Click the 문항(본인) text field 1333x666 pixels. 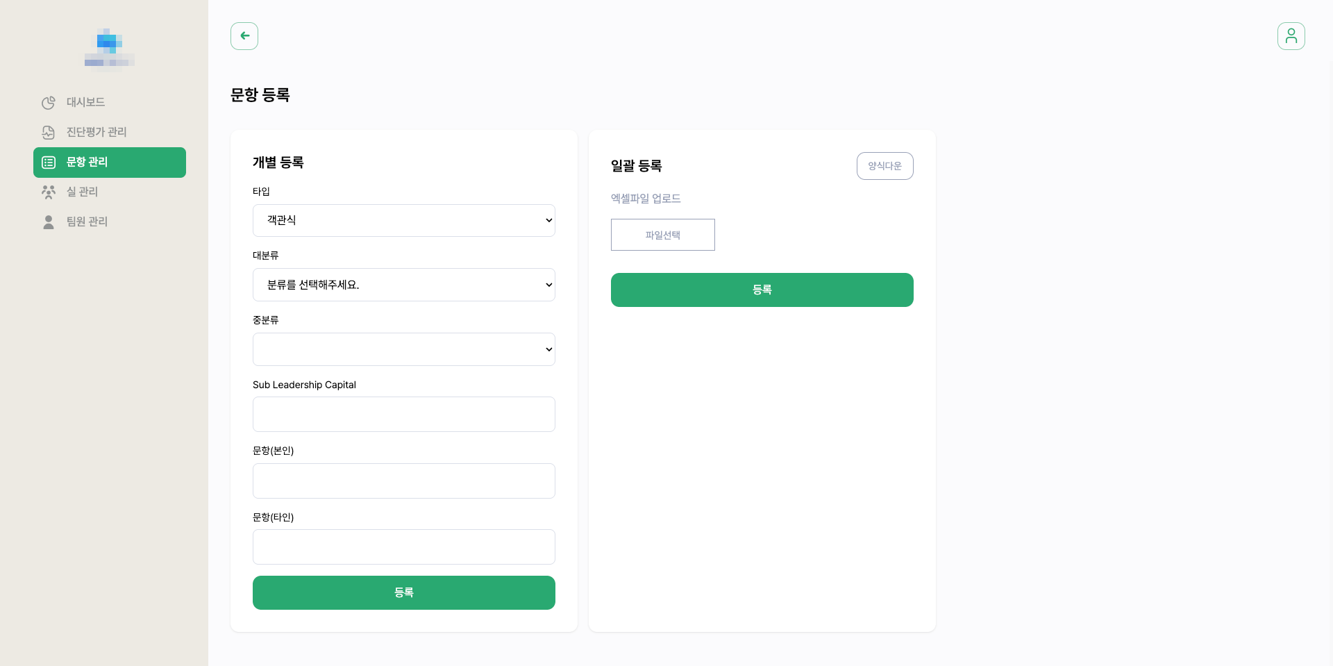(404, 481)
